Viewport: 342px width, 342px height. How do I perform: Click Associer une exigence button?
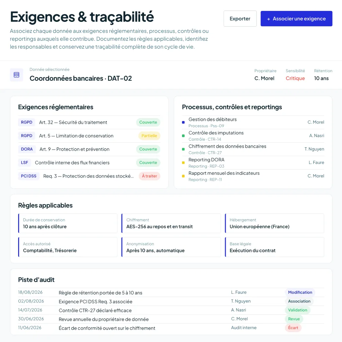(296, 18)
